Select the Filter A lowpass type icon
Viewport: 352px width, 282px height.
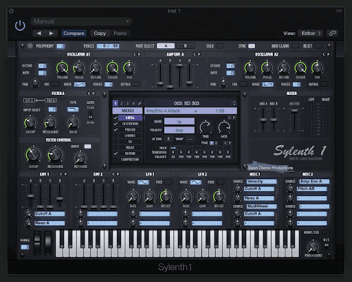[x=73, y=109]
